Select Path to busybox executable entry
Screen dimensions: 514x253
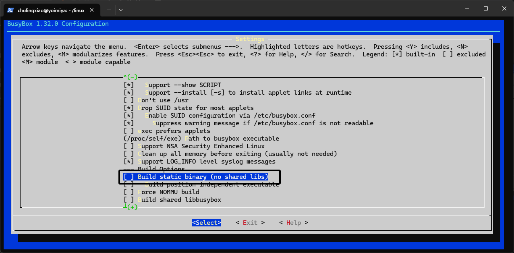click(201, 139)
